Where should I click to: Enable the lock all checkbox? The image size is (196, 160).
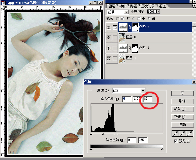150,18
